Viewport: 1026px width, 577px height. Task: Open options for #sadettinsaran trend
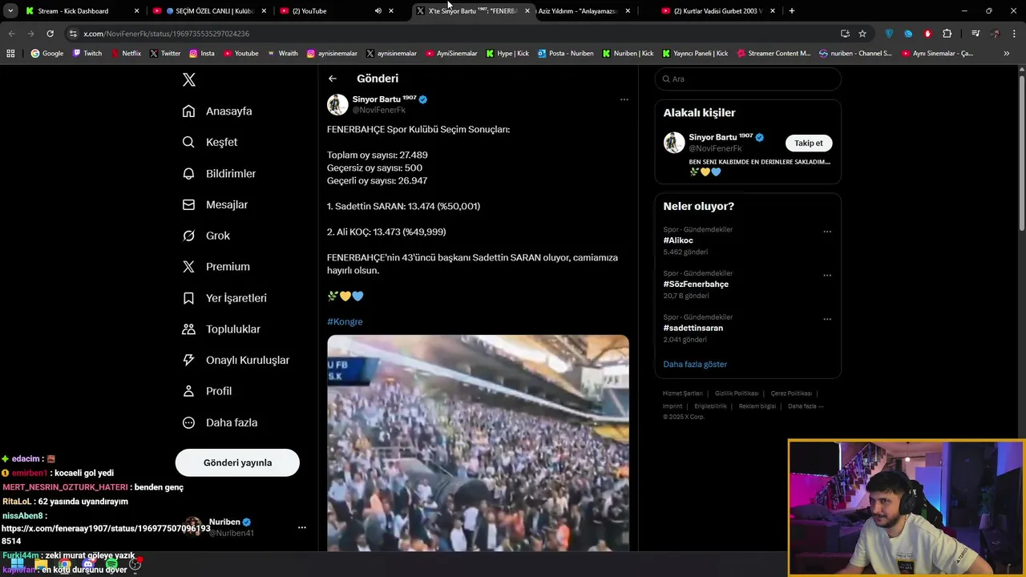827,319
